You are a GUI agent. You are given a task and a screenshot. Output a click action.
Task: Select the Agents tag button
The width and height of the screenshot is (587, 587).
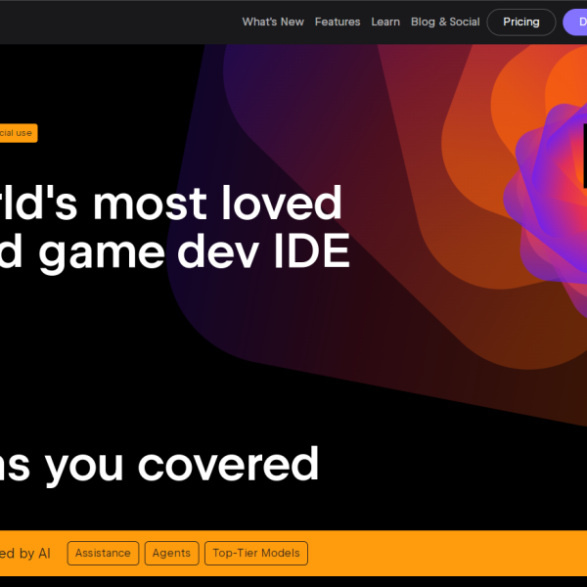[171, 553]
